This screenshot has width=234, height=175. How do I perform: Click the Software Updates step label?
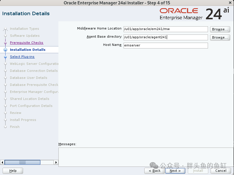[x=25, y=36]
